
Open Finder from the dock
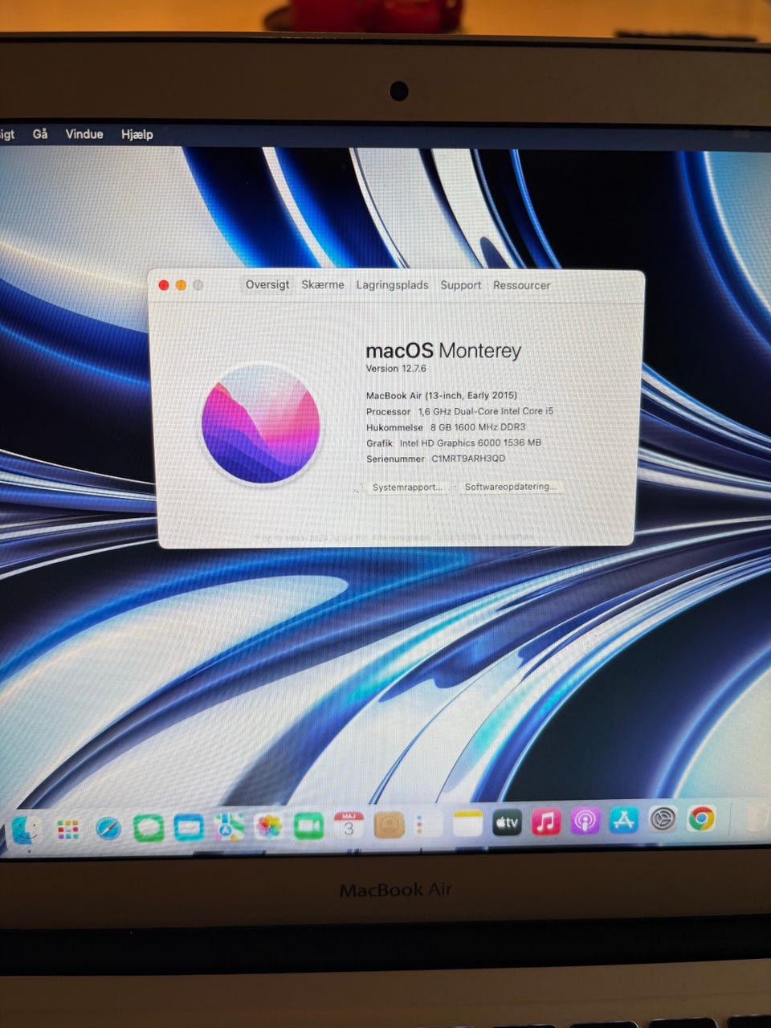(27, 830)
